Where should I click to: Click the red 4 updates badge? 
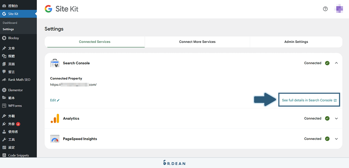(18, 124)
